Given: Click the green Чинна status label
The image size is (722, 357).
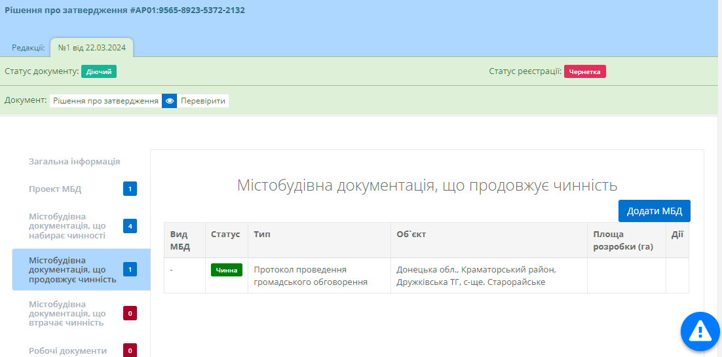Looking at the screenshot, I should pos(226,270).
